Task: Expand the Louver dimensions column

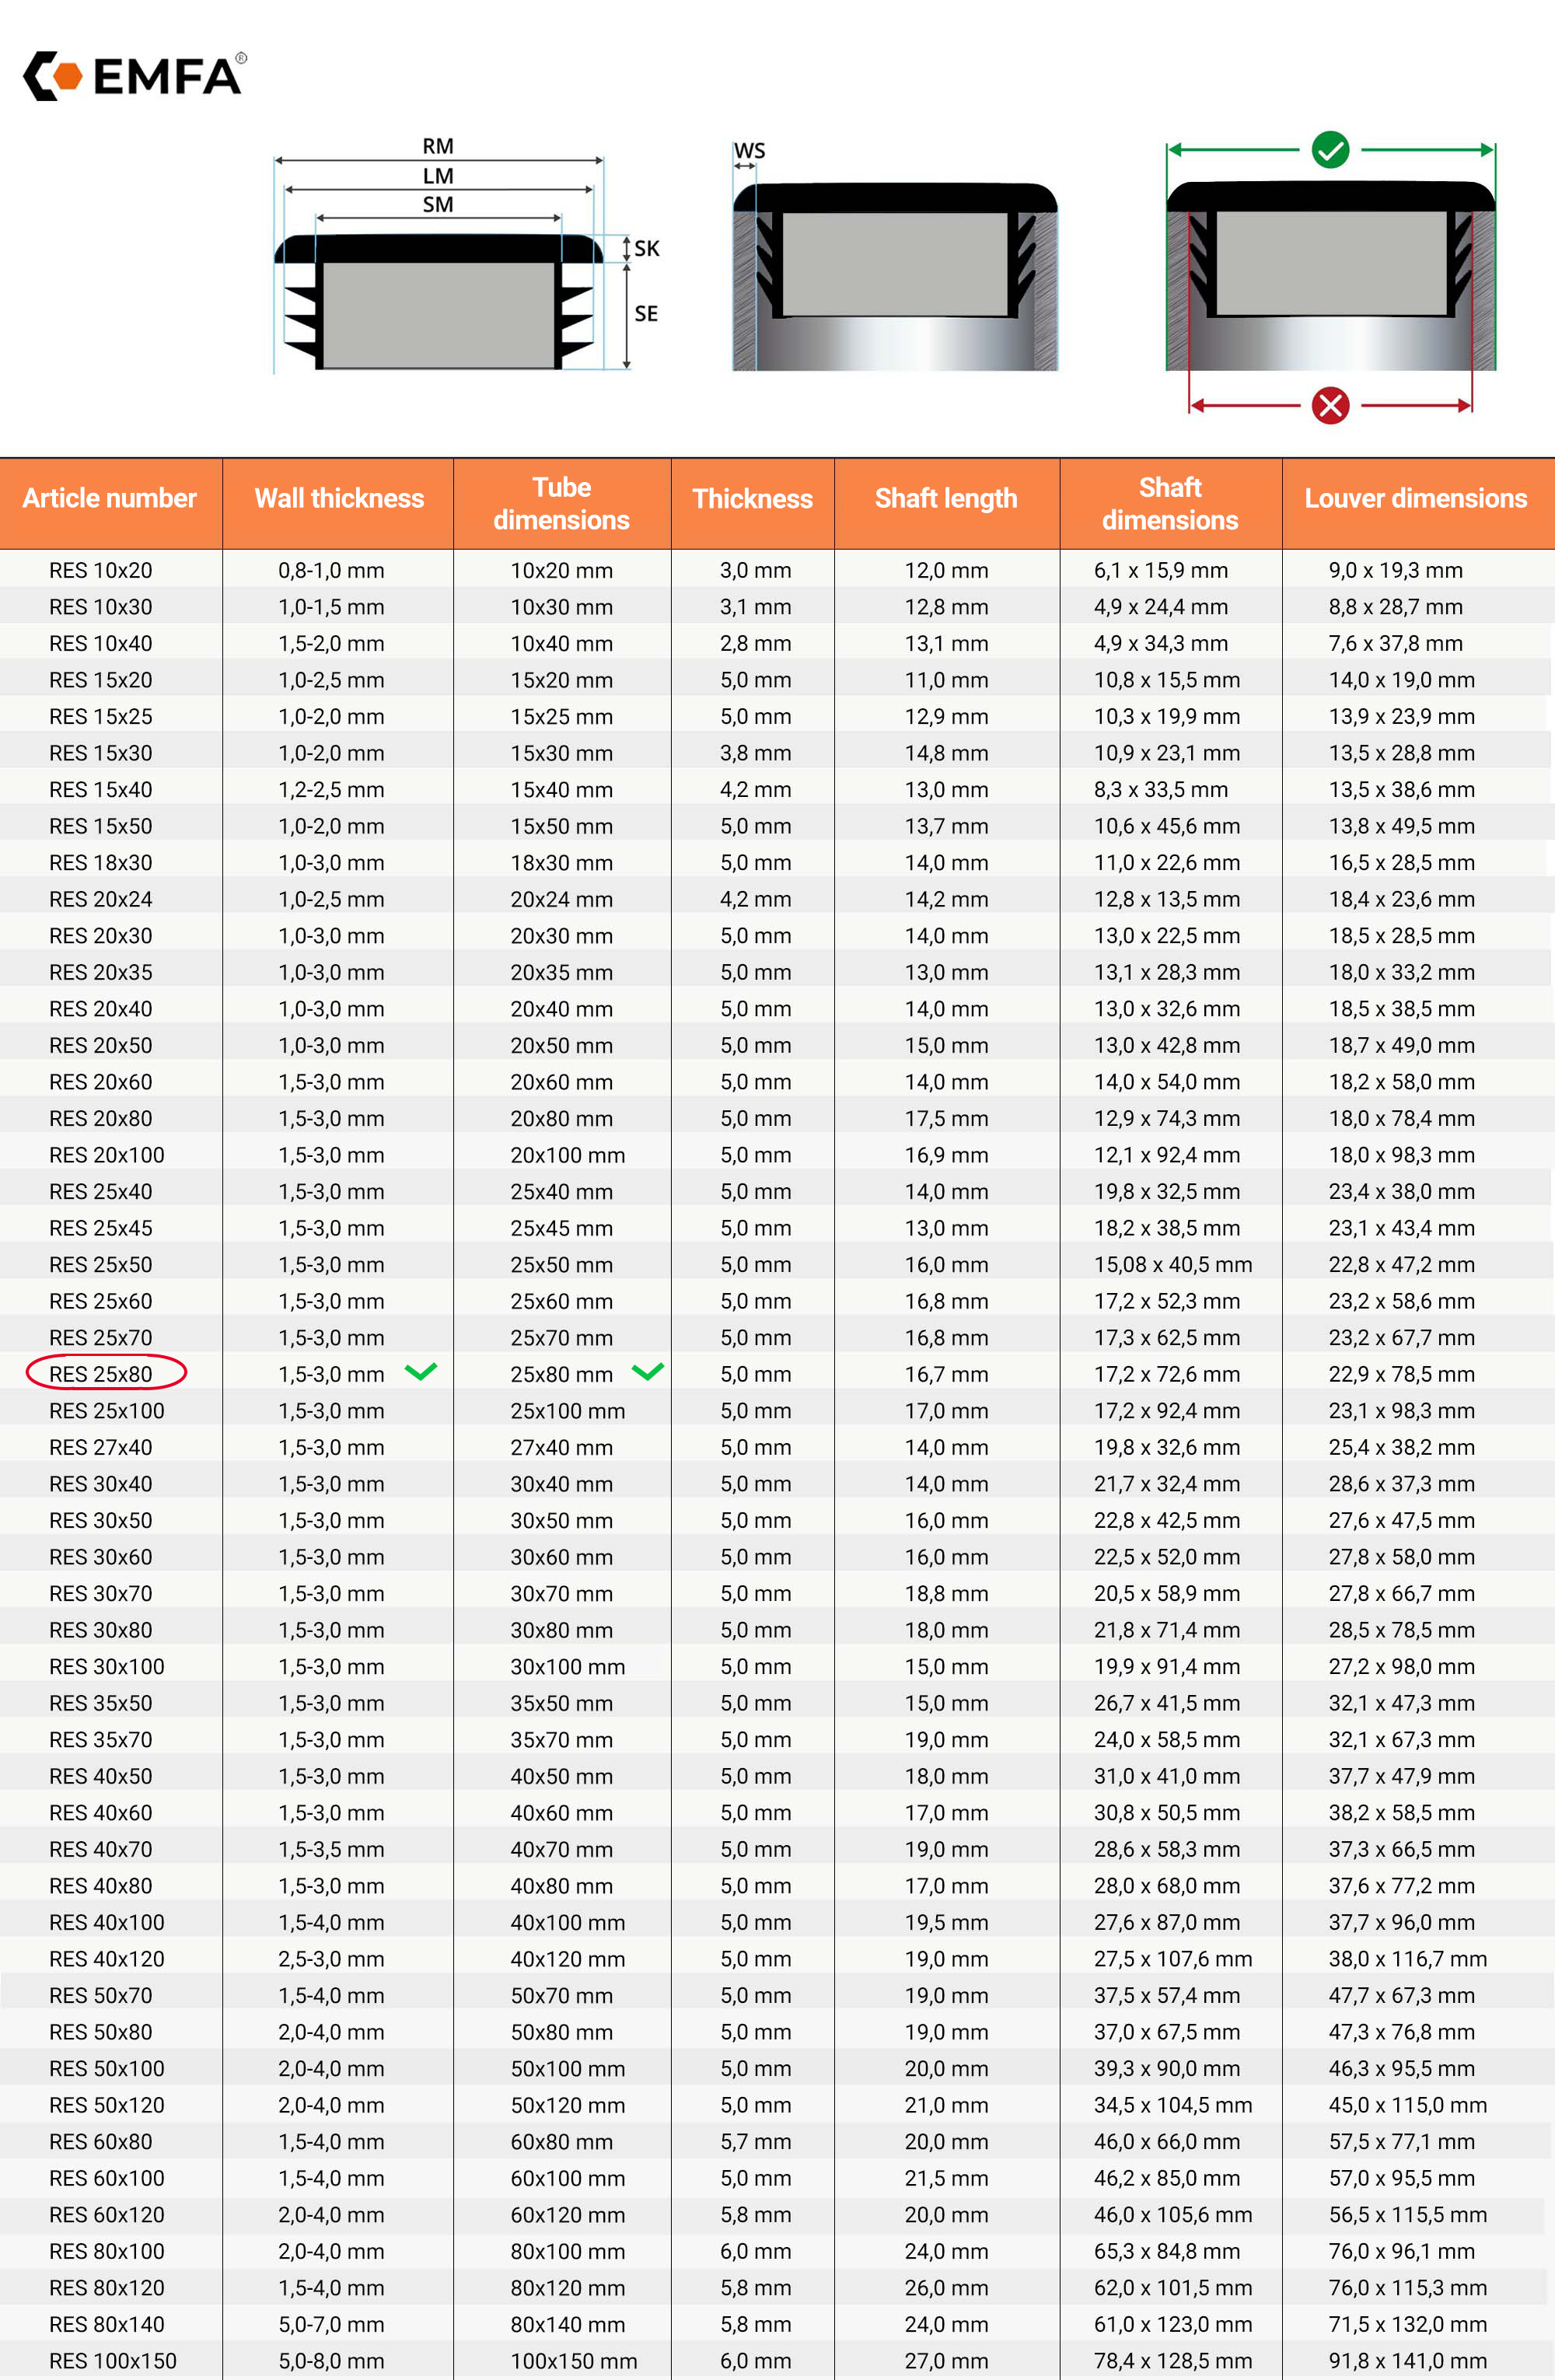Action: click(1427, 505)
